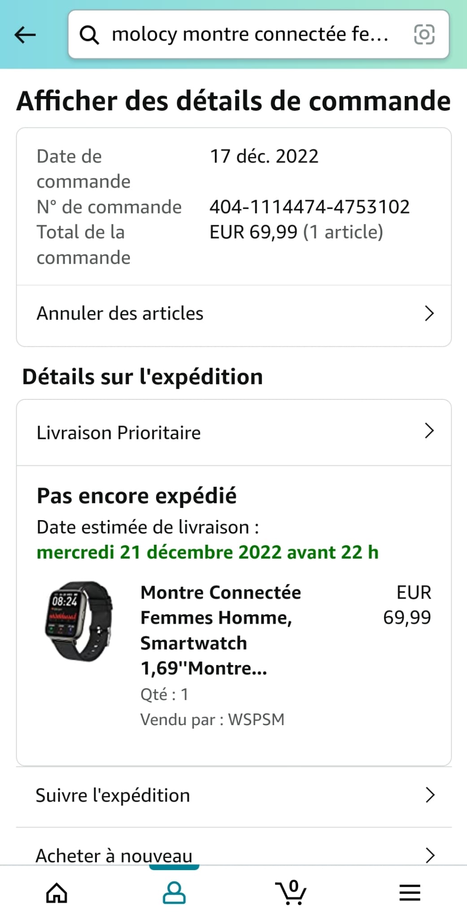467x919 pixels.
Task: Open the shopping cart icon
Action: (292, 893)
